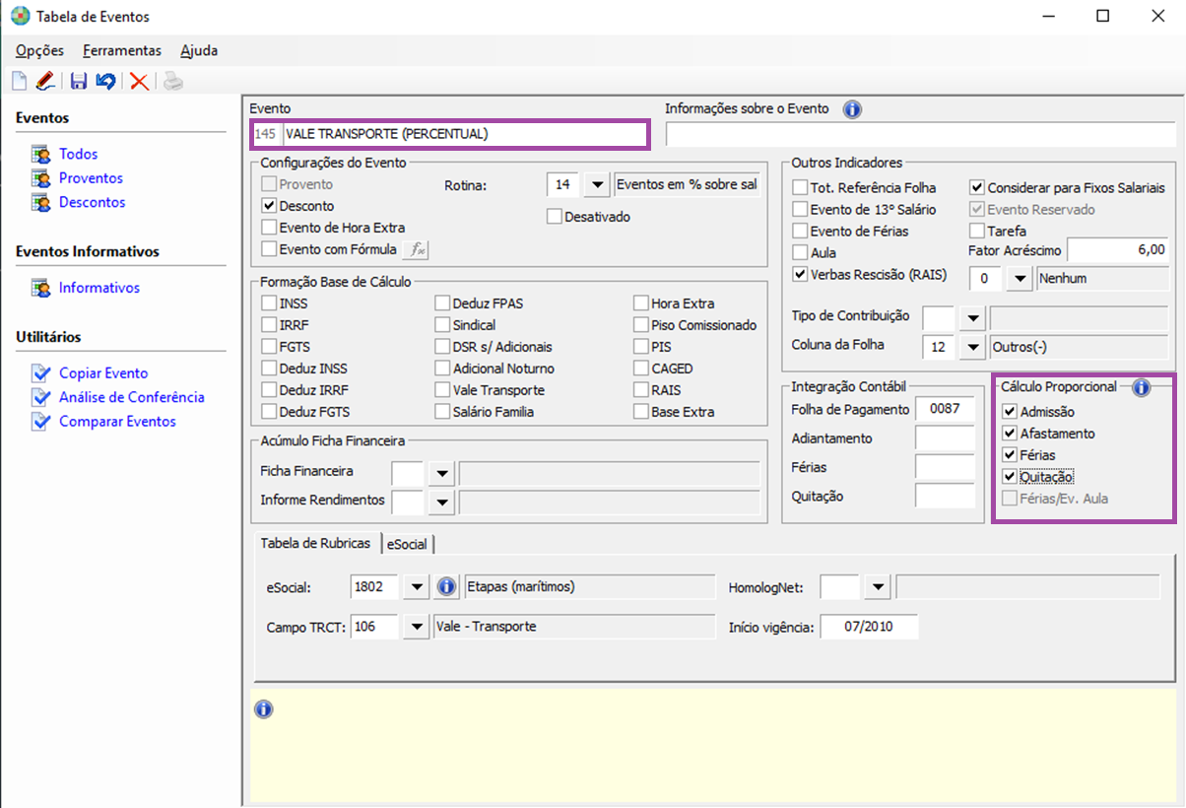Click the Evento name field VALE TRANSPORTE
1186x808 pixels.
(x=464, y=134)
